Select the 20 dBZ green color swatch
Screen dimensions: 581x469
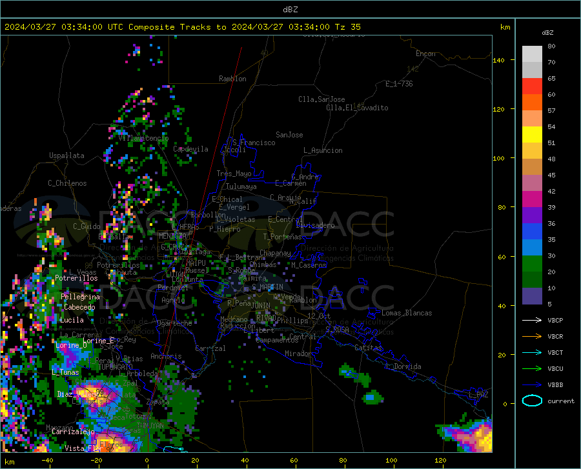coord(532,264)
